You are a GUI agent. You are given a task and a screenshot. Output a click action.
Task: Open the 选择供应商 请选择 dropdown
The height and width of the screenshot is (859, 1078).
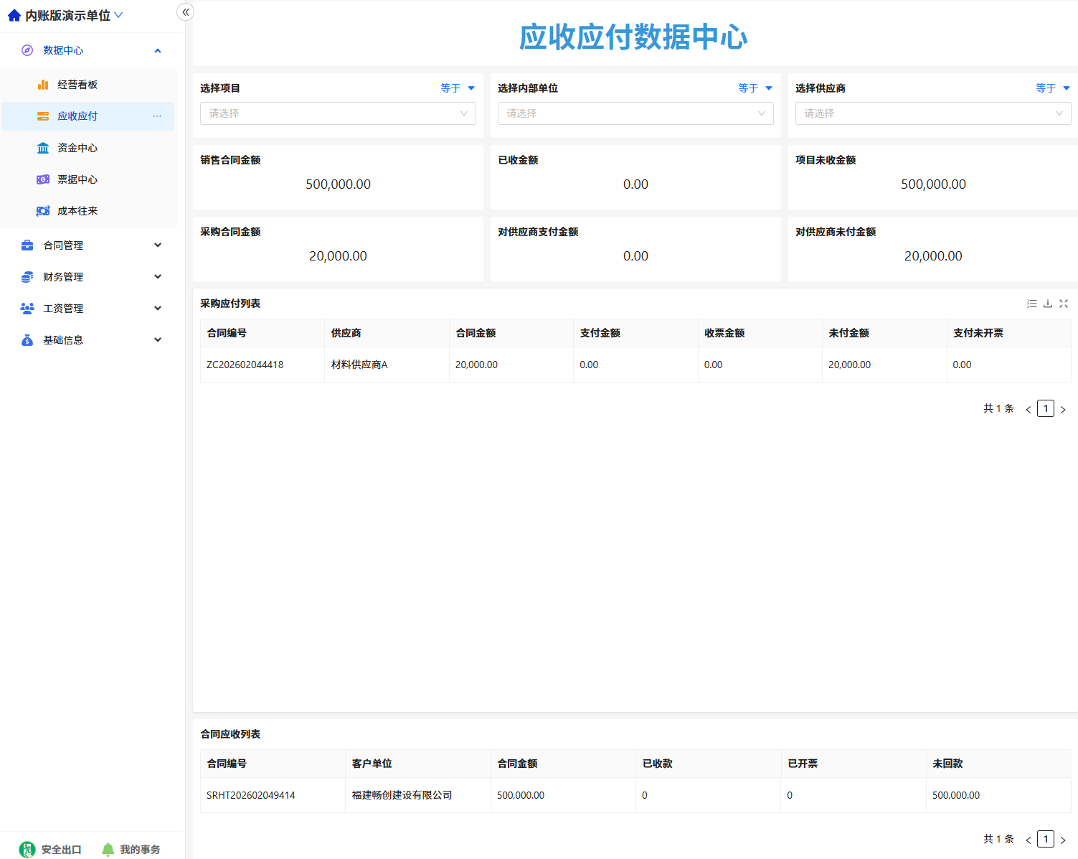pyautogui.click(x=933, y=113)
